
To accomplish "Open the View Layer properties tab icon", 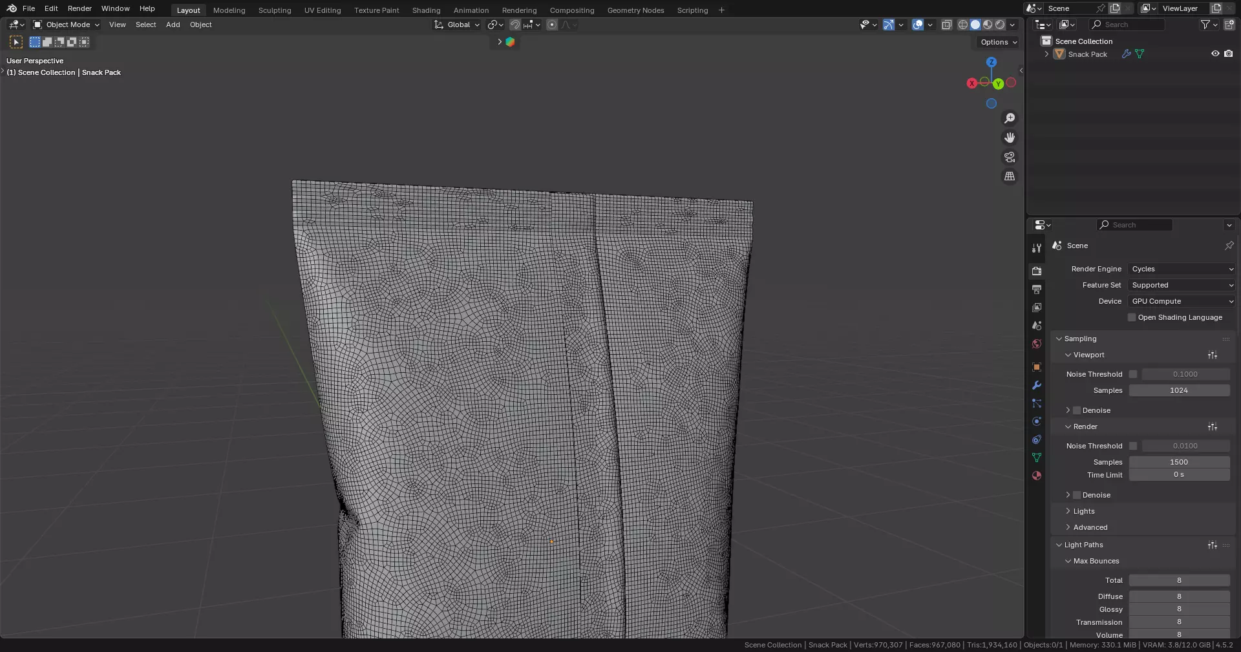I will 1037,308.
